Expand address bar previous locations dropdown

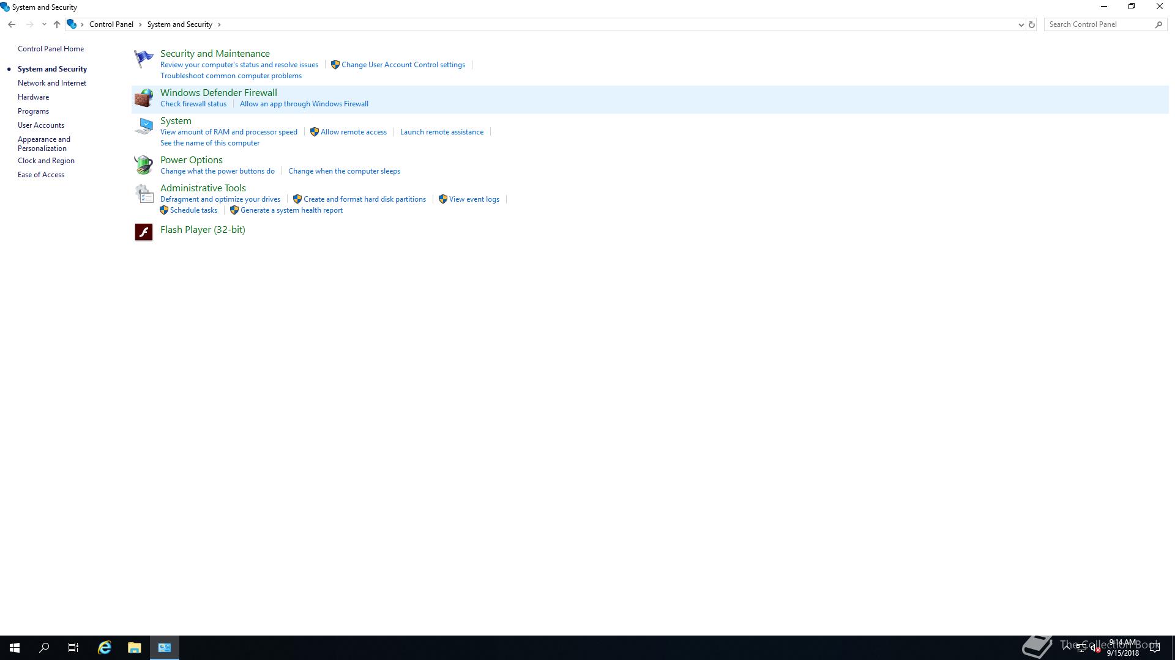(x=1021, y=24)
